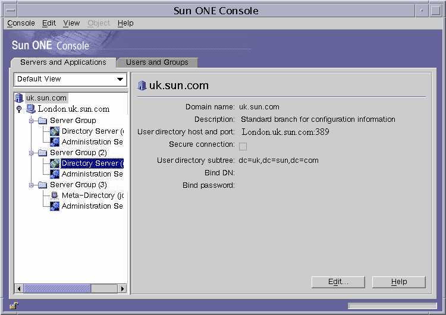Toggle the Secure connection checkbox
This screenshot has width=446, height=315.
(243, 146)
